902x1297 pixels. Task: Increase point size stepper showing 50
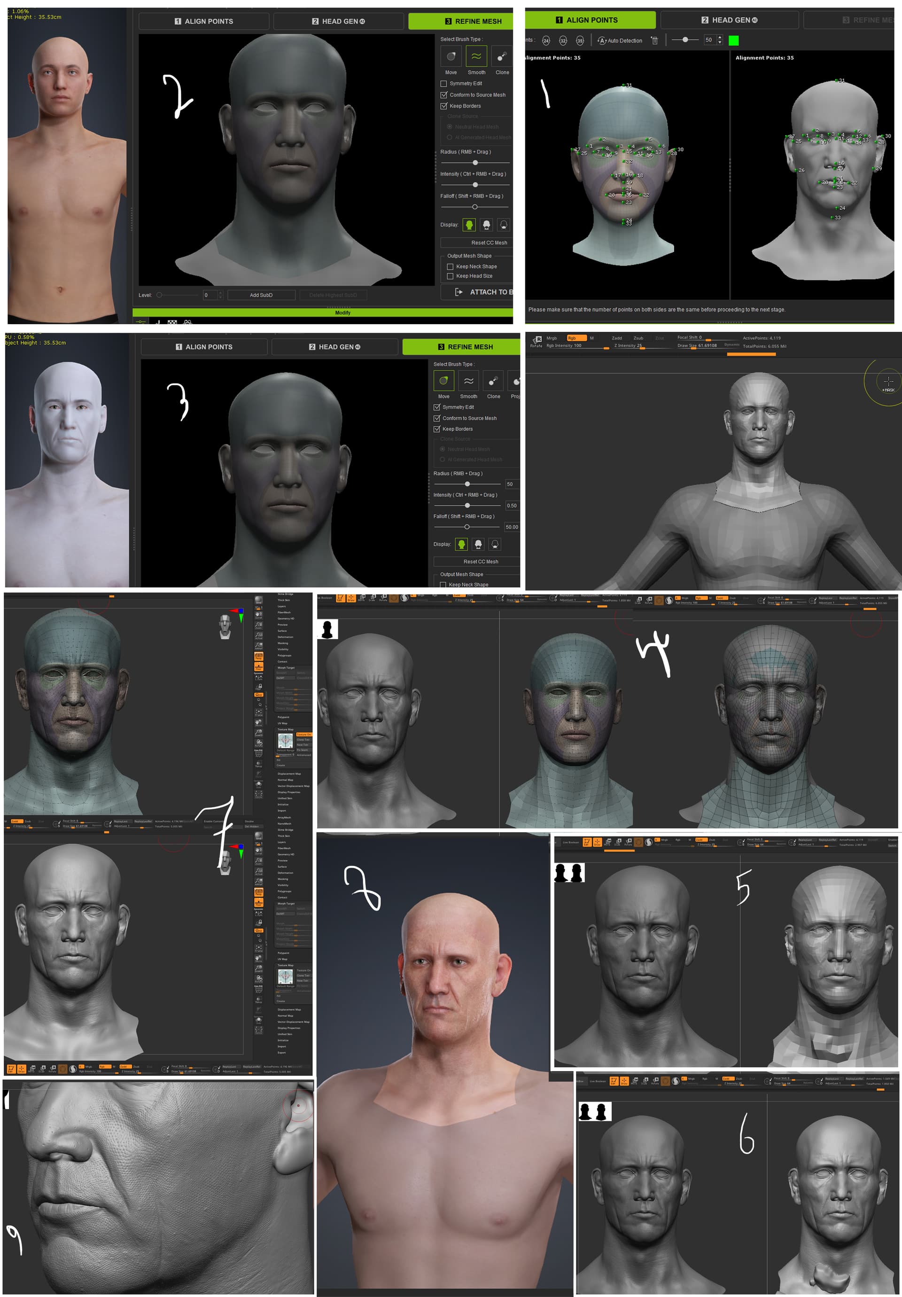coord(720,38)
